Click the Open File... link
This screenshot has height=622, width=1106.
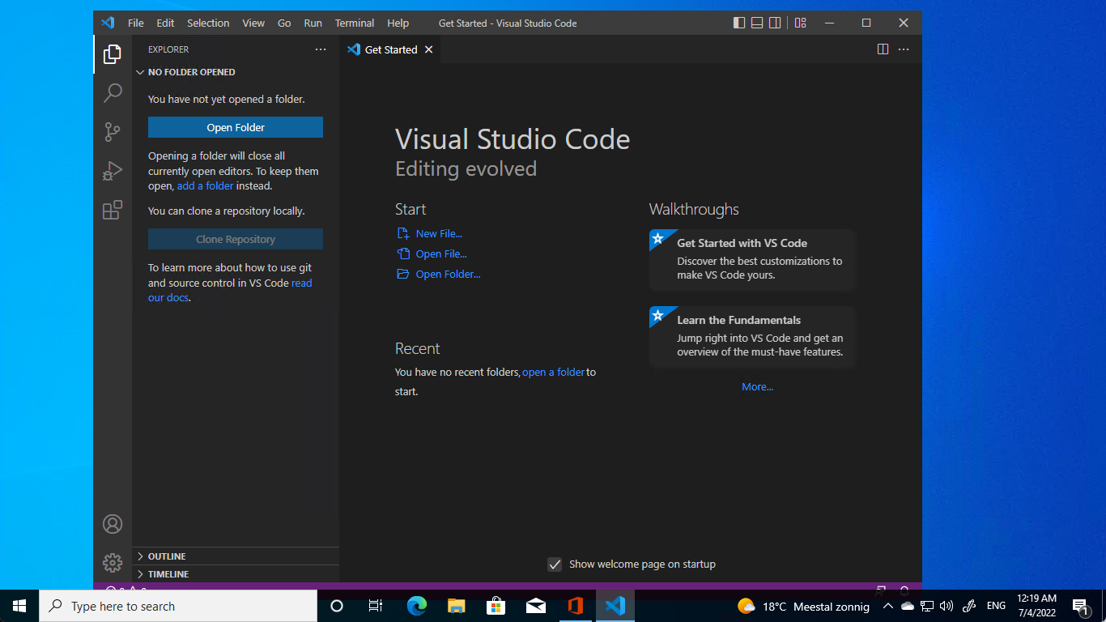(x=441, y=253)
